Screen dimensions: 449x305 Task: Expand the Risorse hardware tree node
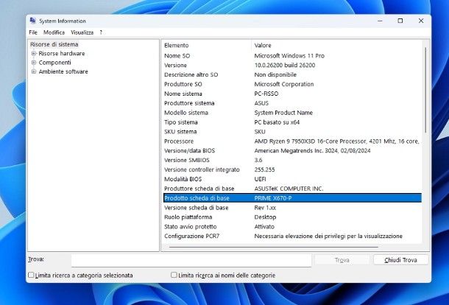coord(34,53)
